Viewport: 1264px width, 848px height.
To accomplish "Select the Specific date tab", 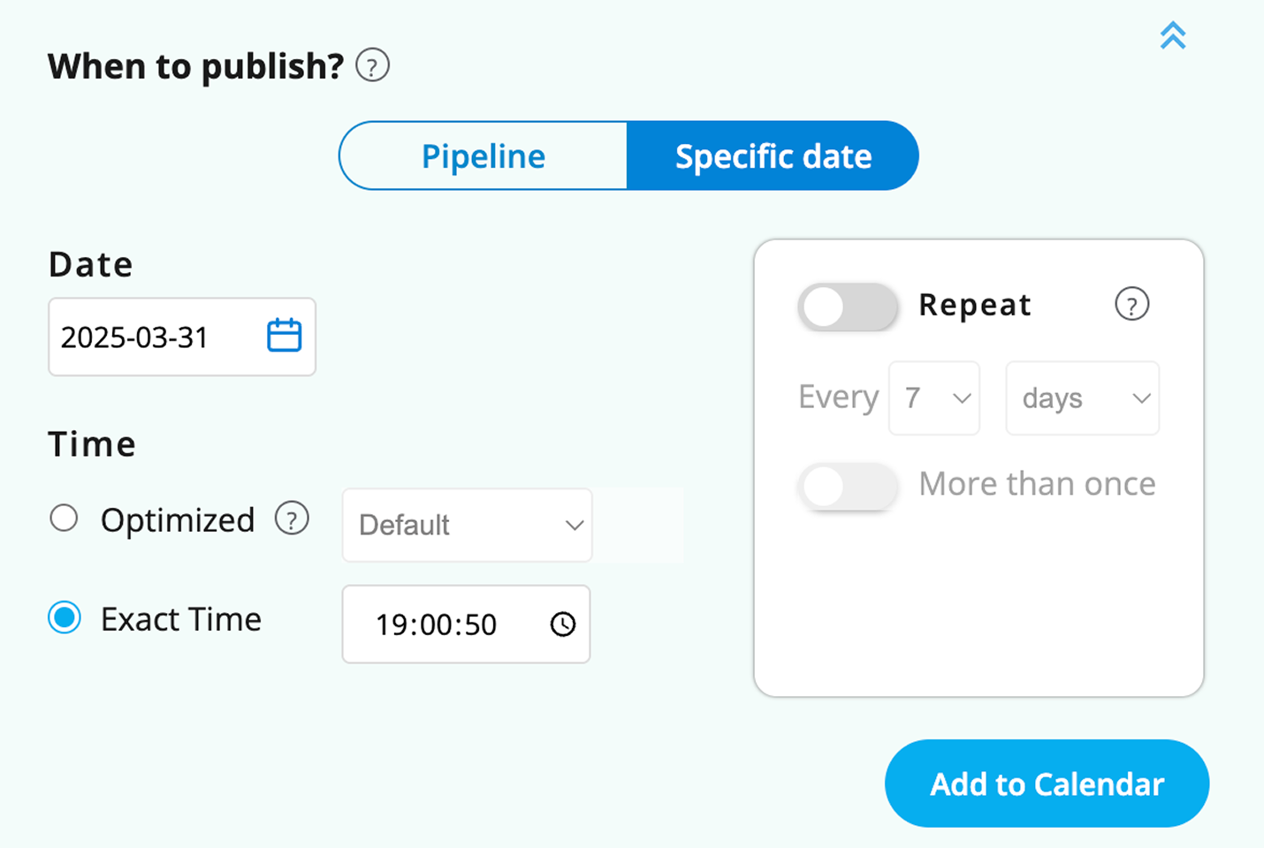I will [x=773, y=156].
